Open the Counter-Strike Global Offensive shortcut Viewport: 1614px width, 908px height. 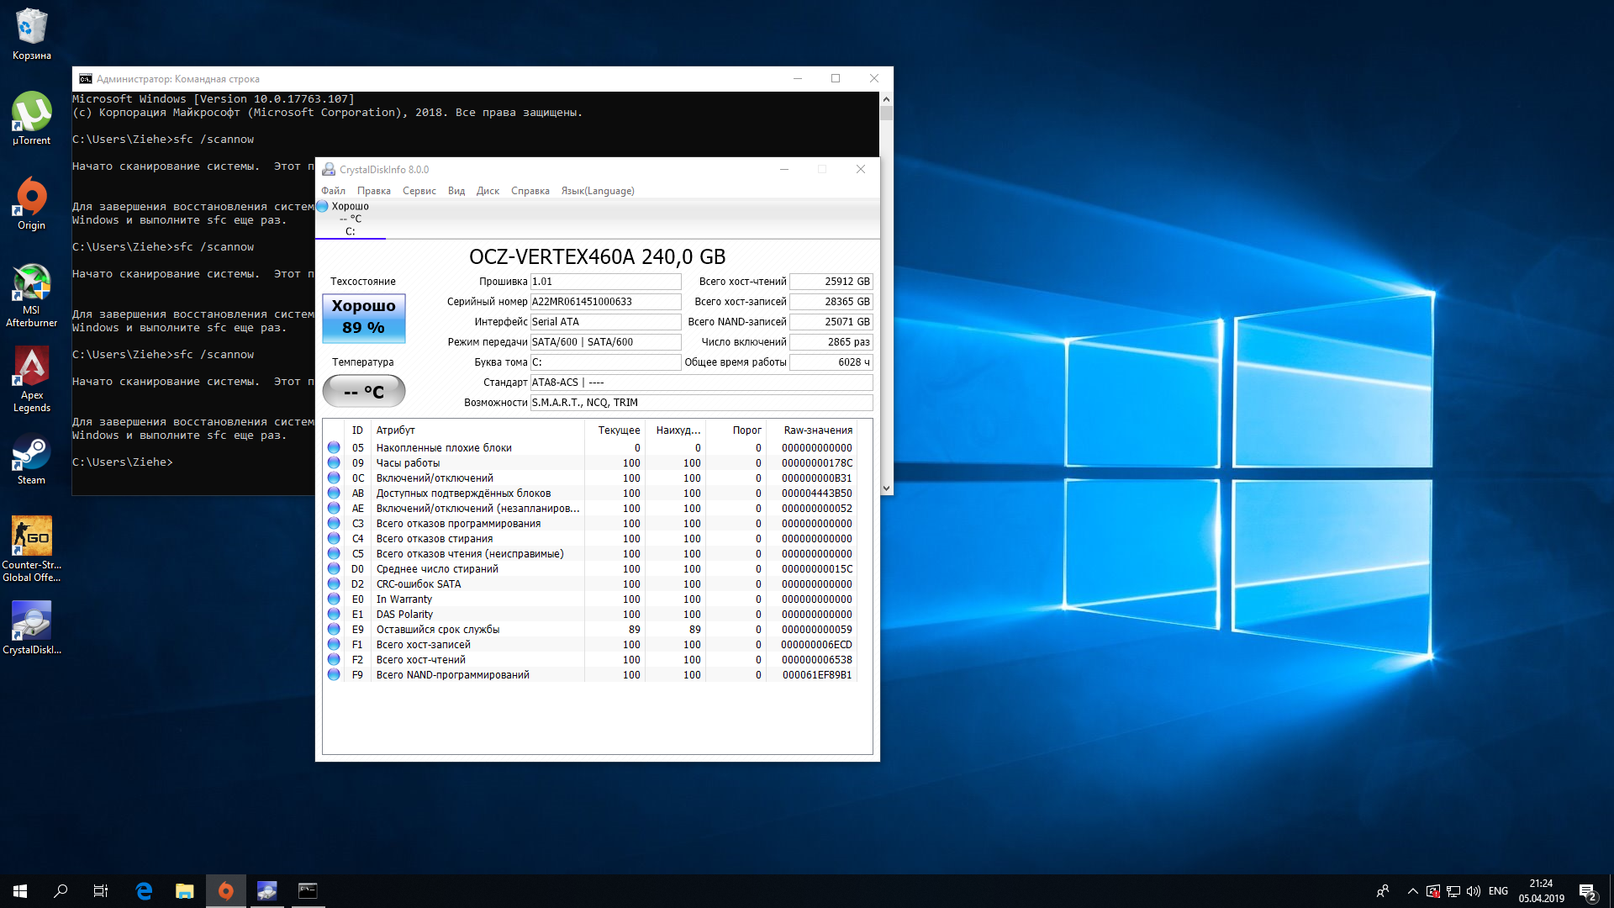click(31, 546)
